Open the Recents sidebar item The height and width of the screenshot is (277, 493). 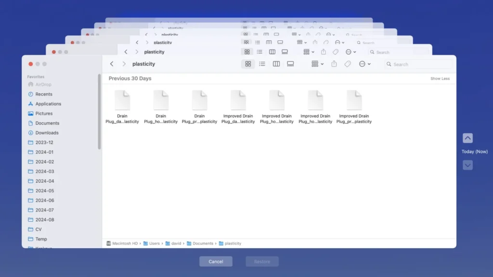[43, 94]
